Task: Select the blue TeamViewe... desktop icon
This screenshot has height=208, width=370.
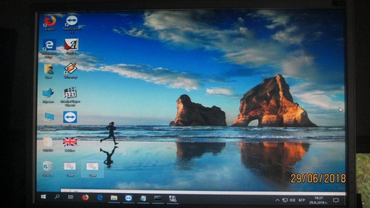Action: click(70, 119)
